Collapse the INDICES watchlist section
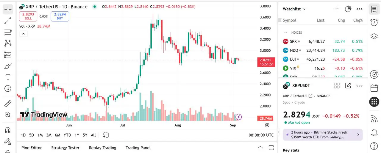This screenshot has height=153, width=381. pyautogui.click(x=285, y=32)
